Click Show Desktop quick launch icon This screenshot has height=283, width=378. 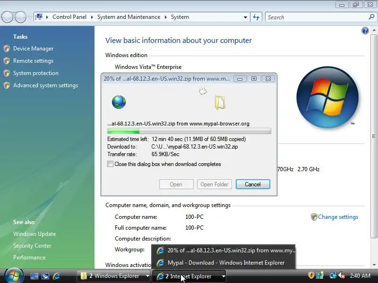click(34, 276)
